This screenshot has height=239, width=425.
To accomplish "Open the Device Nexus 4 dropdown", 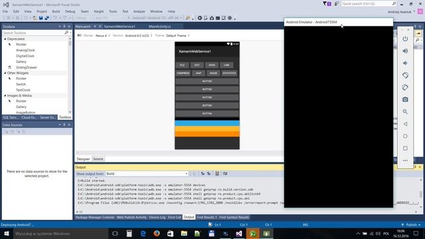I will pyautogui.click(x=102, y=35).
